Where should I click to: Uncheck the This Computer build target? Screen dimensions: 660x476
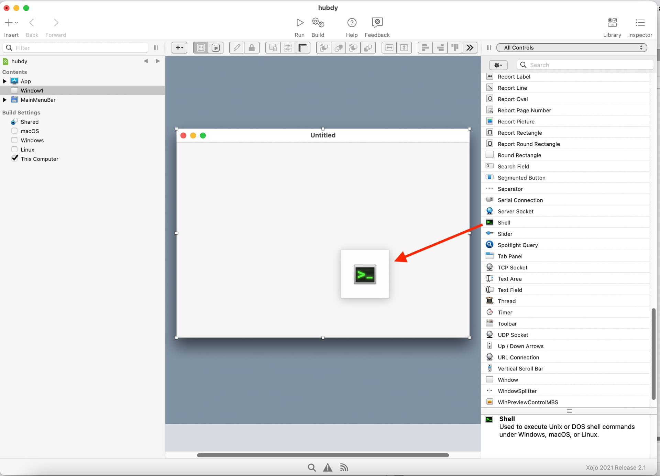coord(14,158)
